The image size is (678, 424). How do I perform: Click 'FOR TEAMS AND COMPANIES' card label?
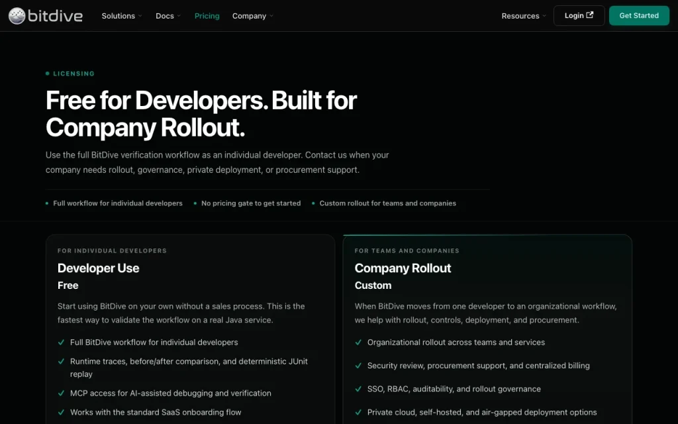point(407,251)
